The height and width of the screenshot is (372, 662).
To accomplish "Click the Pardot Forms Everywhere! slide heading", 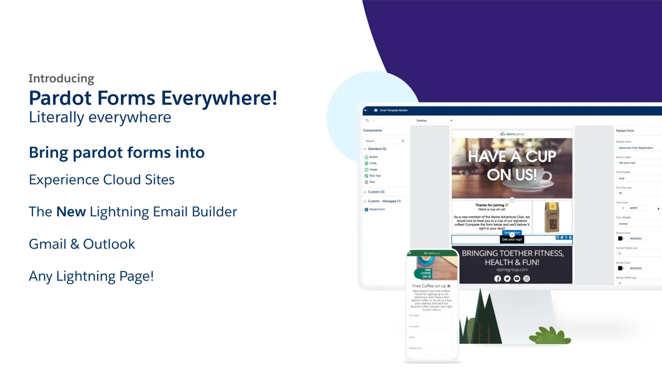I will tap(153, 99).
